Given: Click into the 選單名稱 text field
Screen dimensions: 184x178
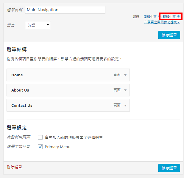Looking at the screenshot, I should (x=65, y=10).
